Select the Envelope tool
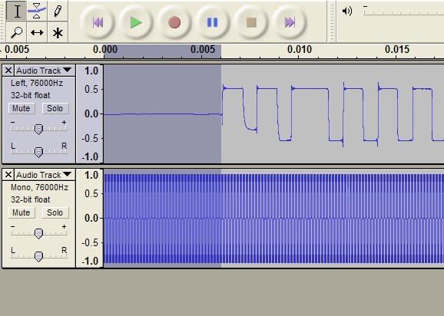The width and height of the screenshot is (444, 316). pyautogui.click(x=37, y=12)
